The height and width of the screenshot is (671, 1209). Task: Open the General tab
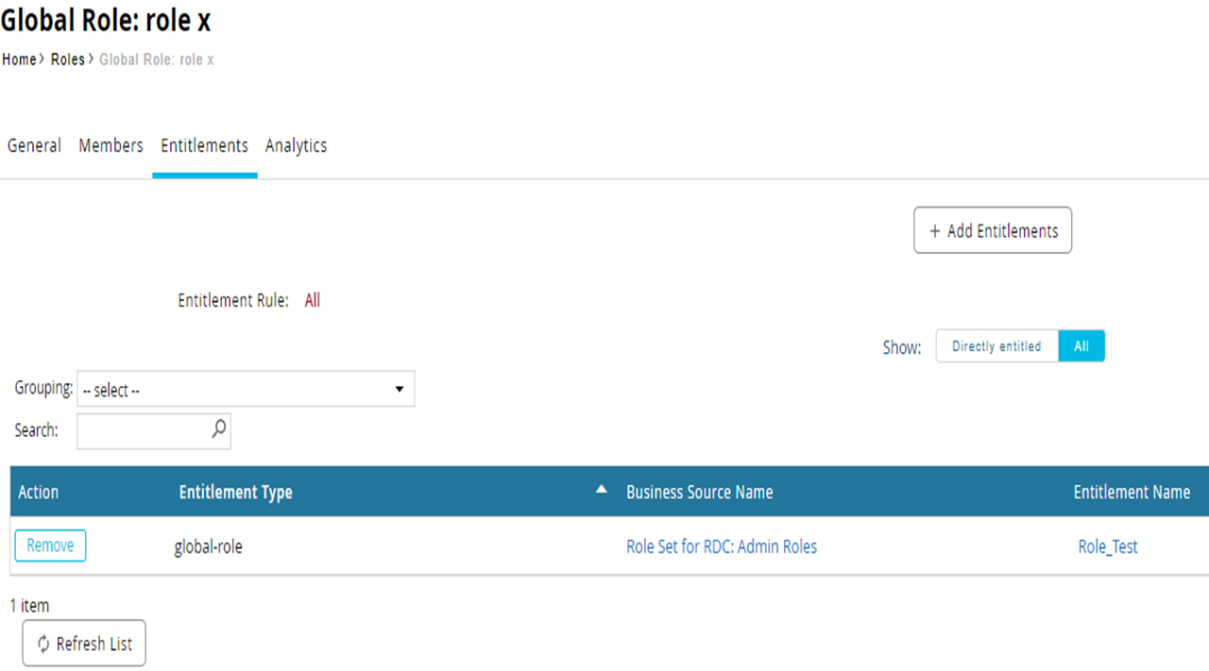click(x=34, y=145)
